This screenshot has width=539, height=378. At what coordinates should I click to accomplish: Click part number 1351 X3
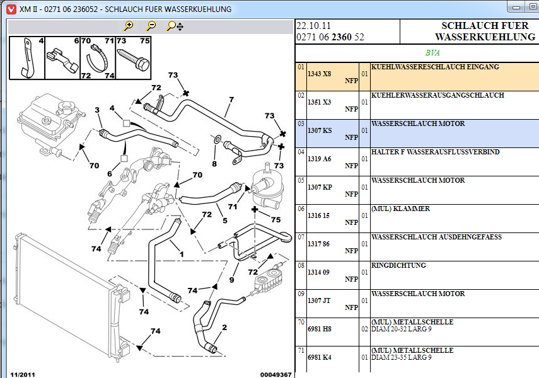tap(320, 102)
